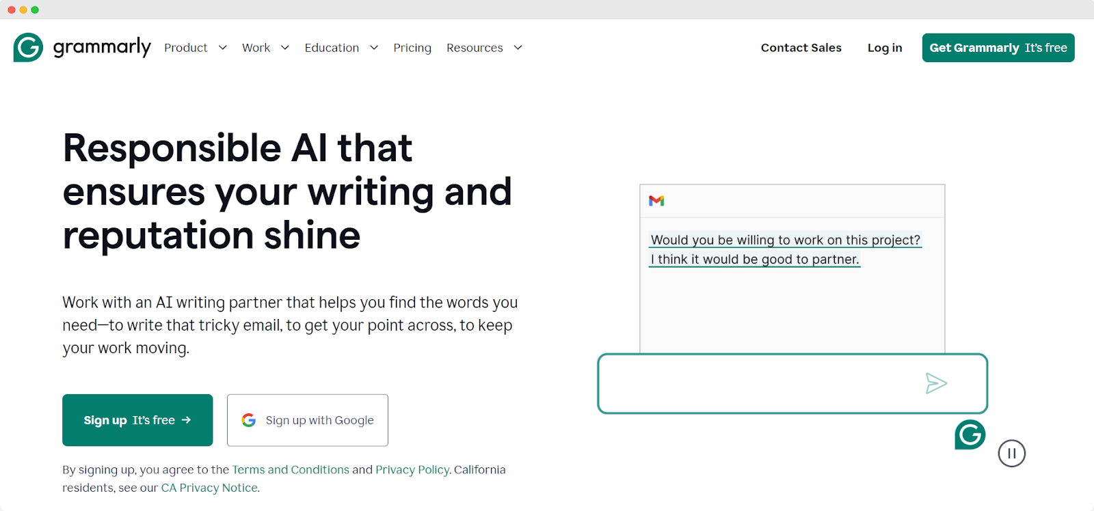Click Get Grammarly It's free button
The image size is (1094, 511).
[998, 48]
